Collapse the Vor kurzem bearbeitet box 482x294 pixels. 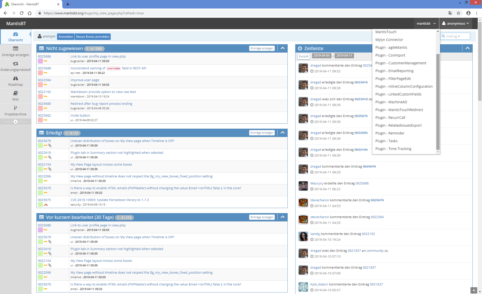[x=283, y=217]
